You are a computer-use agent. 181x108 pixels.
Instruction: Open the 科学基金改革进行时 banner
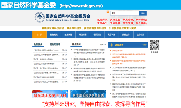[x=50, y=94]
